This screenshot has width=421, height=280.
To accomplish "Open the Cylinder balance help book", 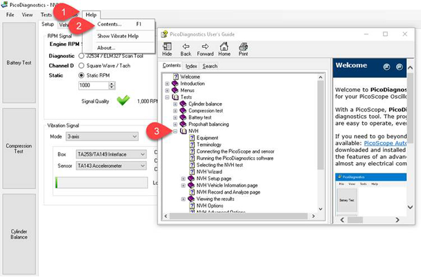I will coord(205,104).
